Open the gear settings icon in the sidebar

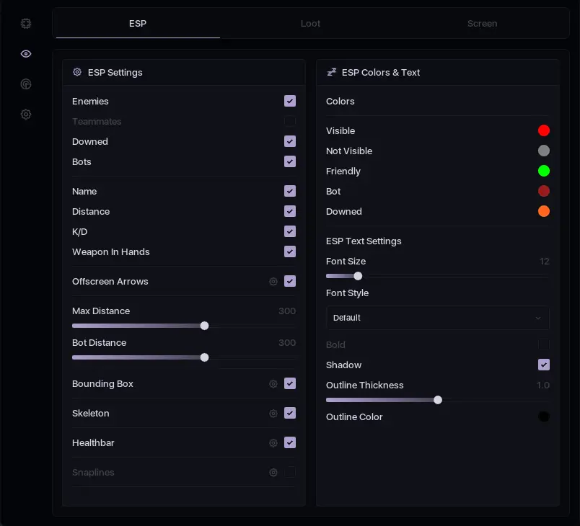(x=26, y=115)
